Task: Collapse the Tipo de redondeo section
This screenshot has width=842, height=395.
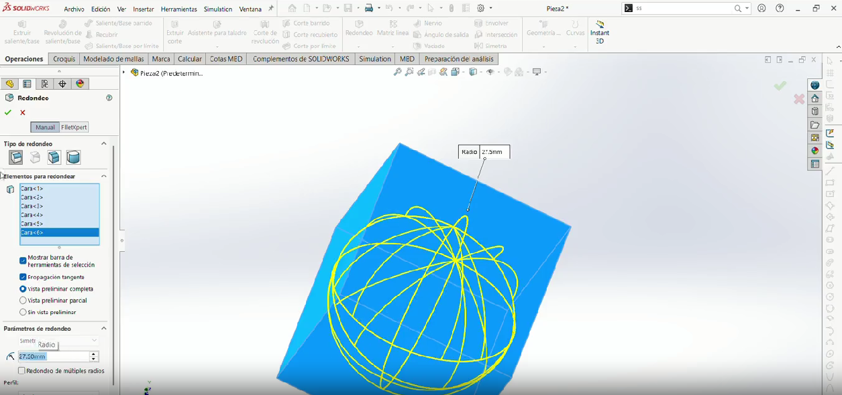Action: 104,143
